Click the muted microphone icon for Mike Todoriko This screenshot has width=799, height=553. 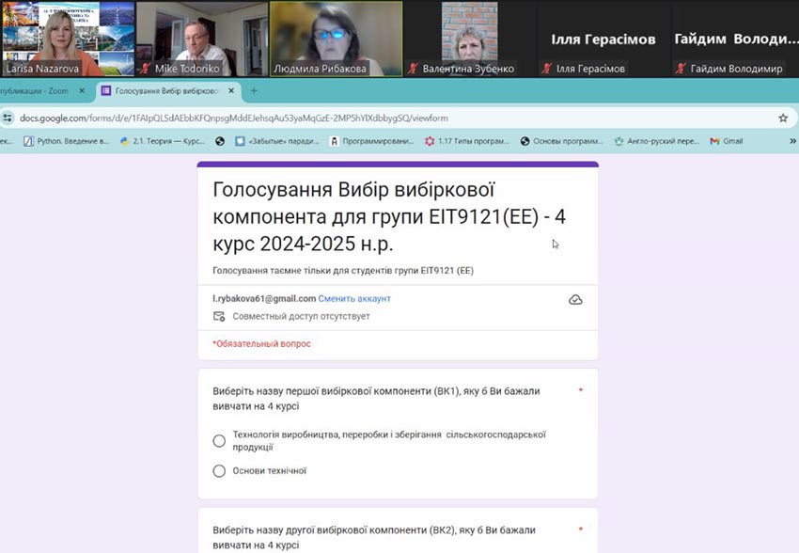coord(144,69)
